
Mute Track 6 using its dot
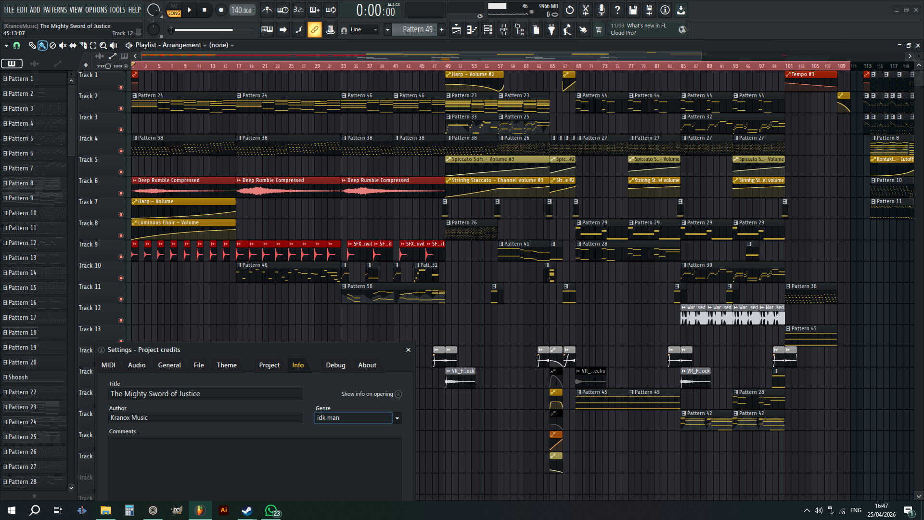(121, 193)
